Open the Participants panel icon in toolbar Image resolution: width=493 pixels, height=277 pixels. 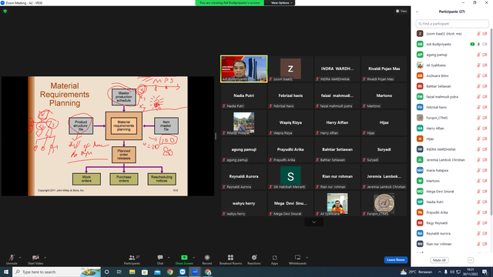pos(132,258)
